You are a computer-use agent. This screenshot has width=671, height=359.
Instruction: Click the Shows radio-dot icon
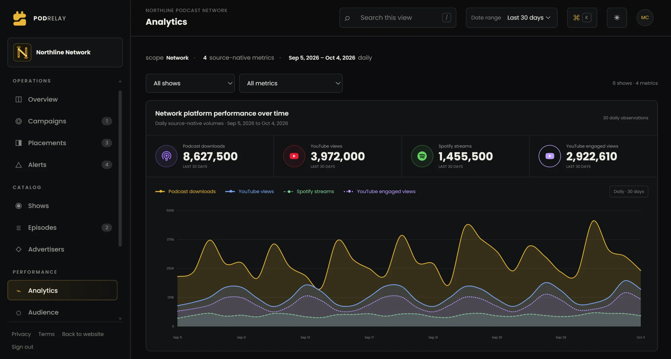pos(19,206)
